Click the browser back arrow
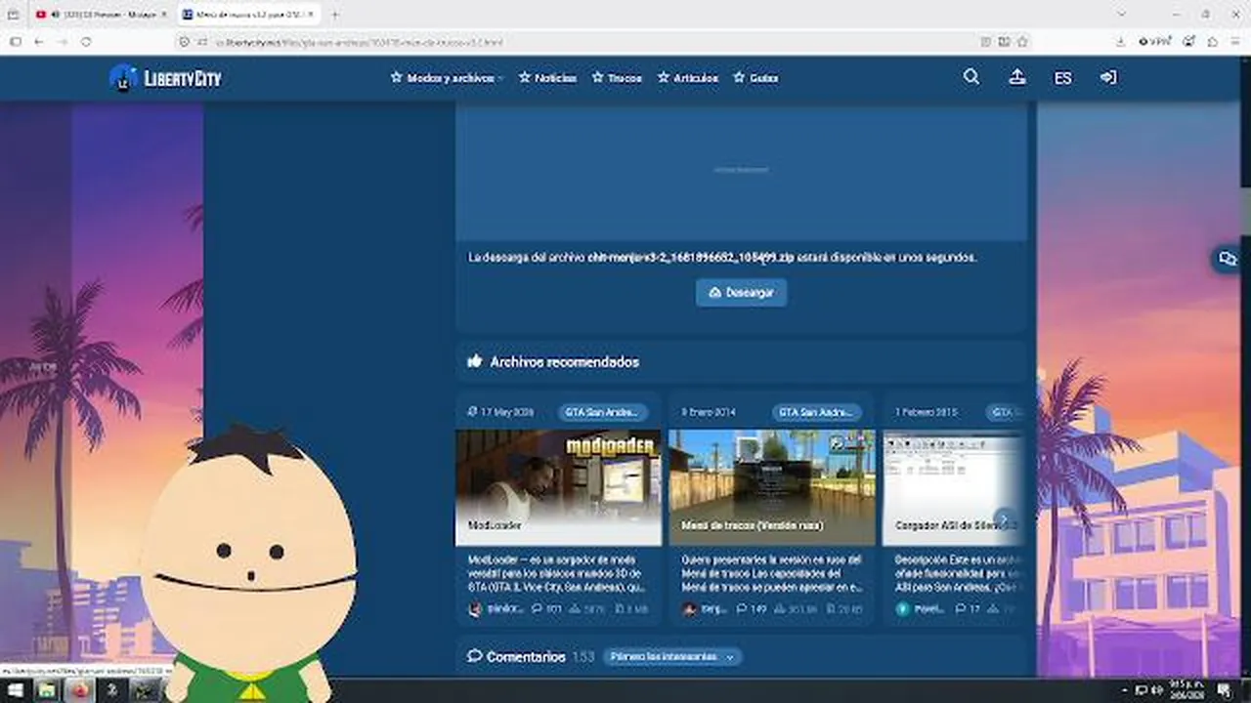 [38, 42]
